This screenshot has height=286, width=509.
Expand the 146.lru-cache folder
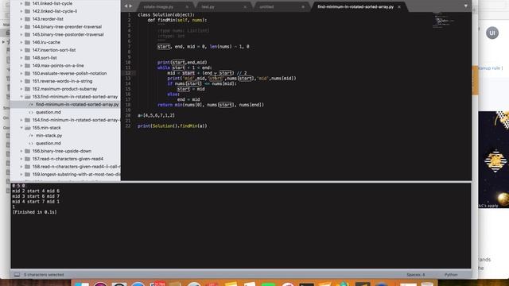[x=21, y=42]
